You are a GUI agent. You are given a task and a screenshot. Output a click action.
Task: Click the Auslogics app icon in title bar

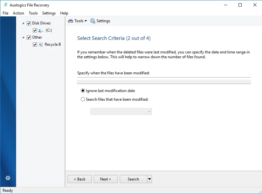coord(5,5)
